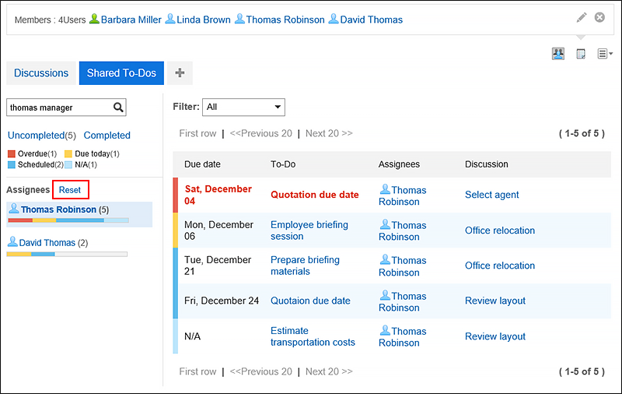Click Thomas Robinson assignee in Estimate transportation row
This screenshot has width=622, height=394.
pos(403,336)
